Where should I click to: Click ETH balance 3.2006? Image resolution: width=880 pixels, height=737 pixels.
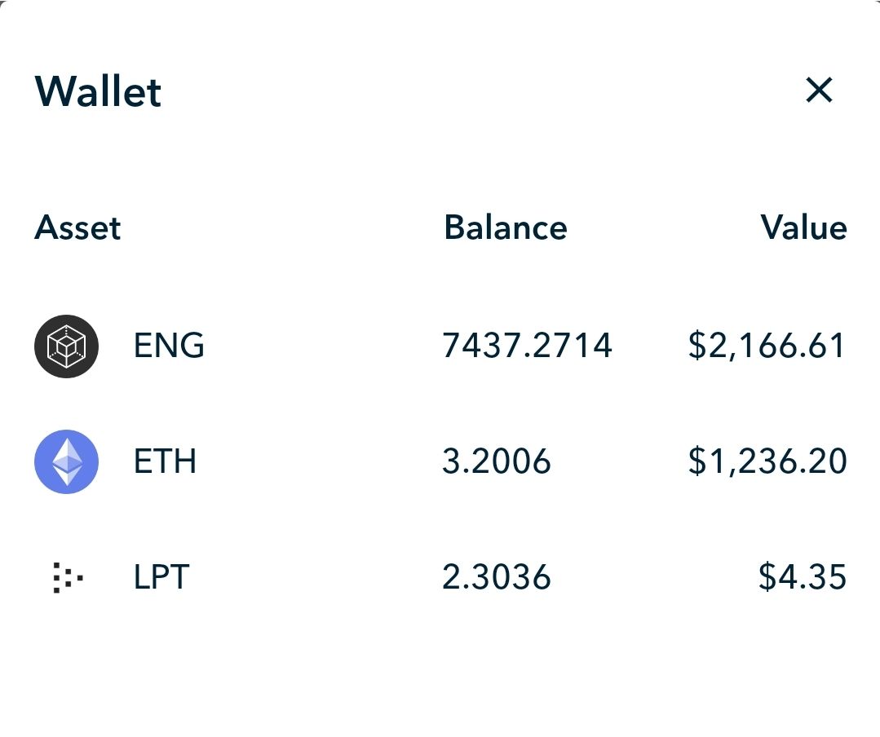point(497,461)
